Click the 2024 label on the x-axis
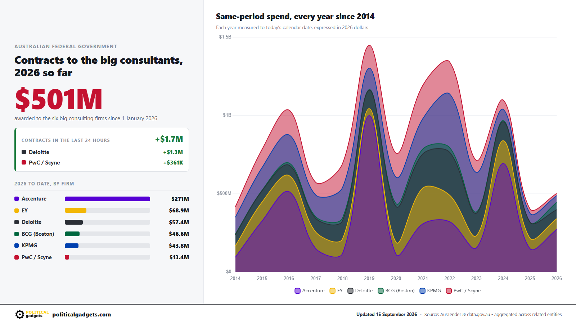 [x=503, y=279]
